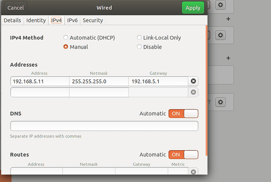Click the empty second row Gateway field
The height and width of the screenshot is (182, 271).
(x=158, y=92)
